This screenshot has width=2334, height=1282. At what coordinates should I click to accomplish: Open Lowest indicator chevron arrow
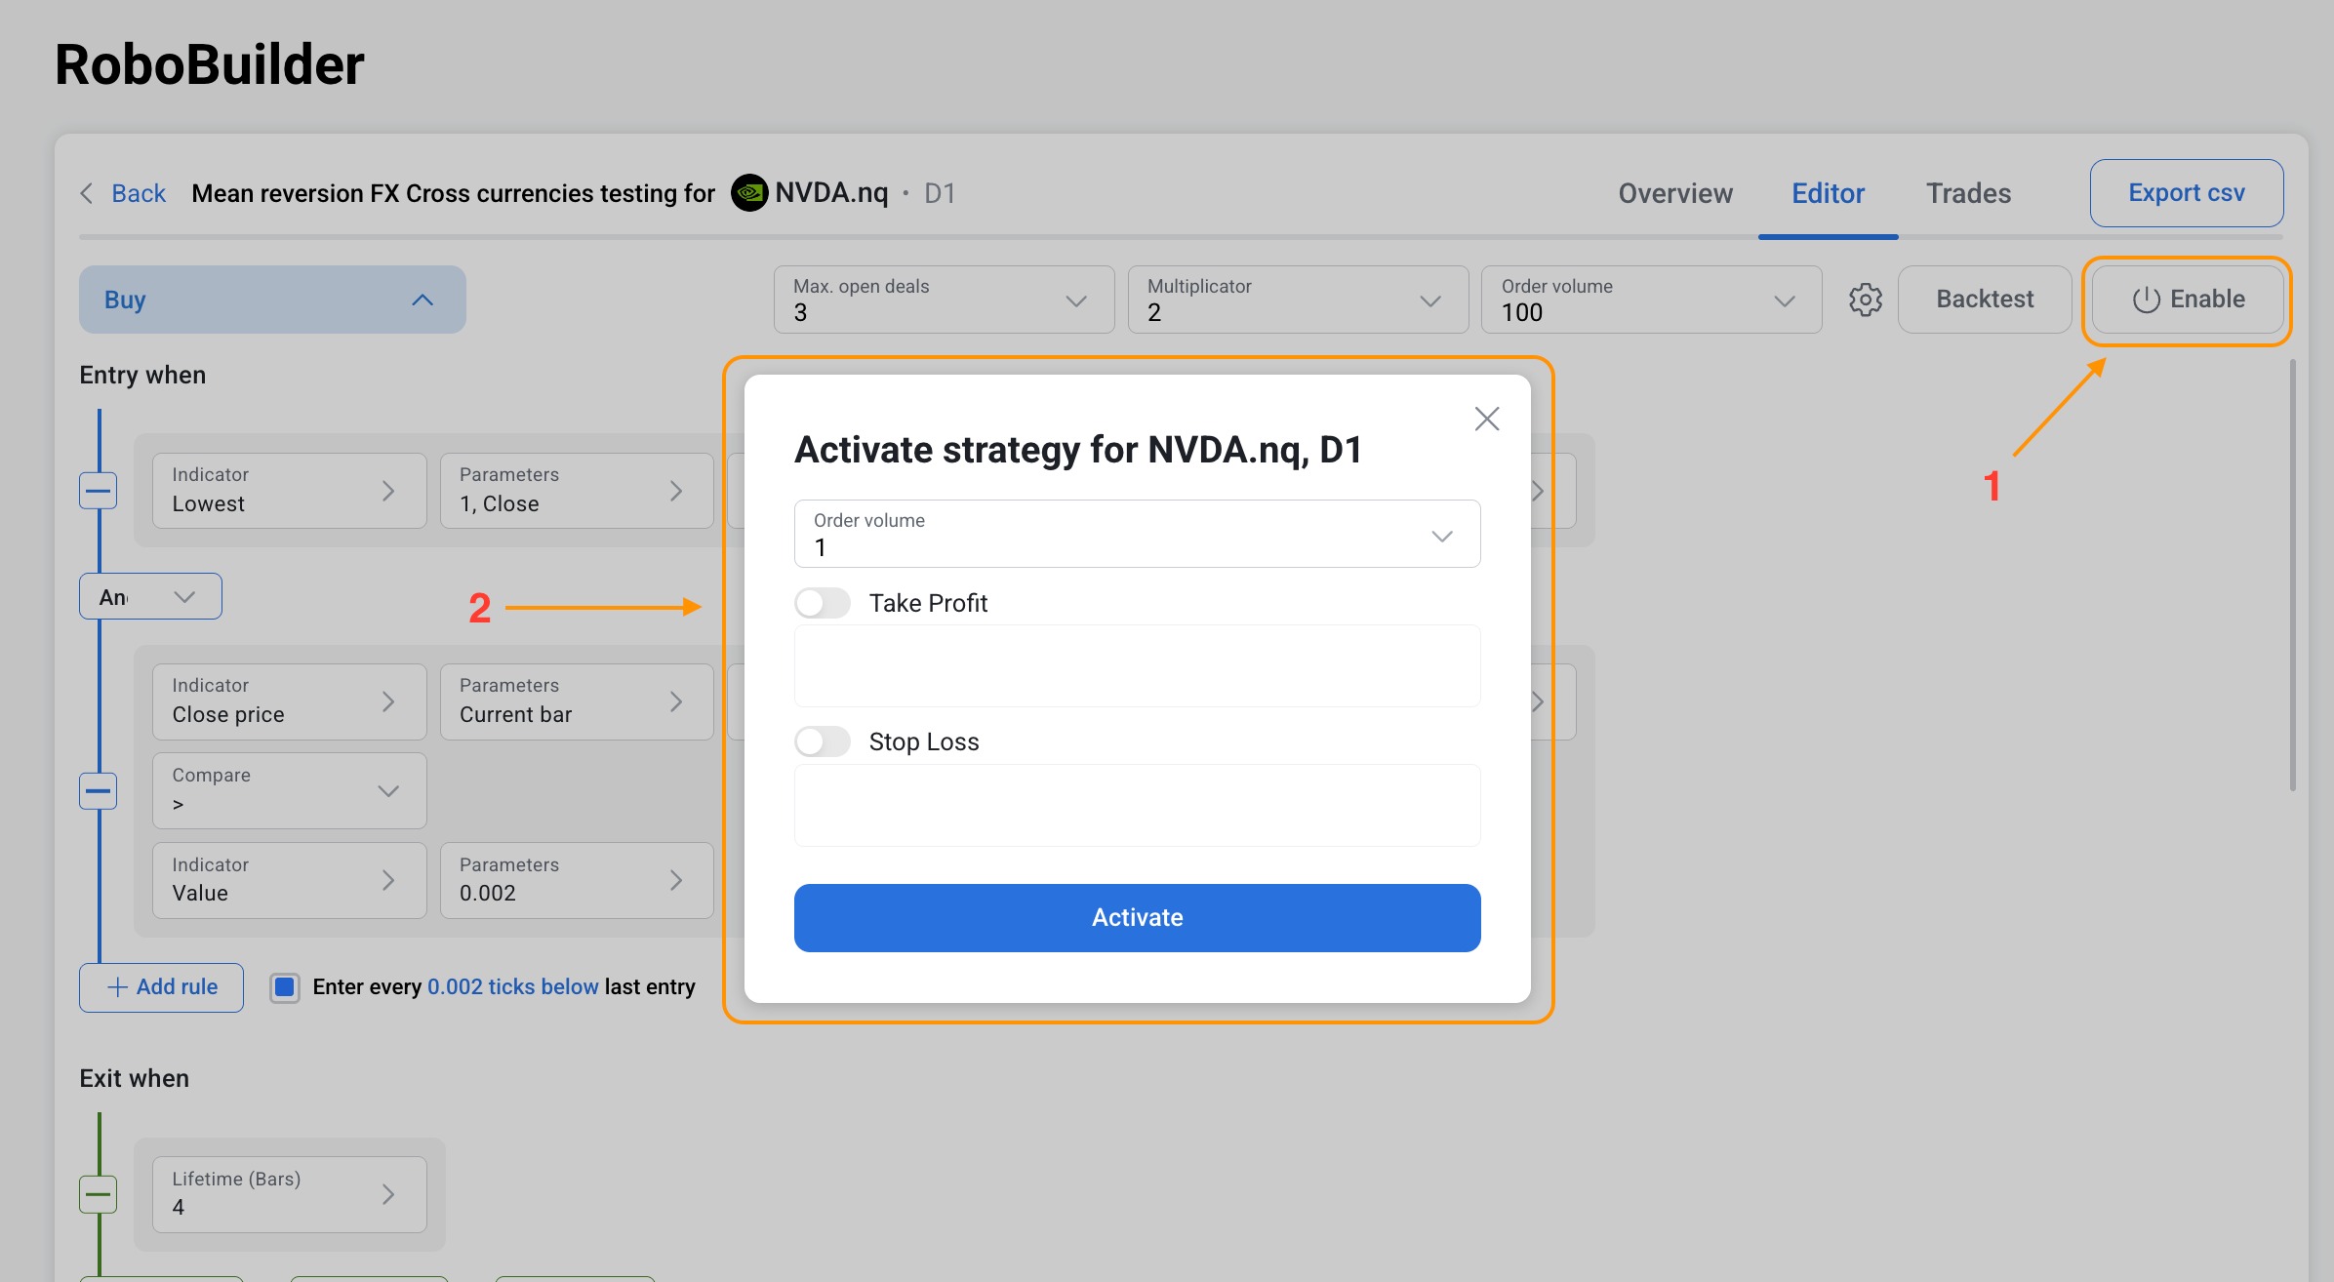click(x=388, y=491)
